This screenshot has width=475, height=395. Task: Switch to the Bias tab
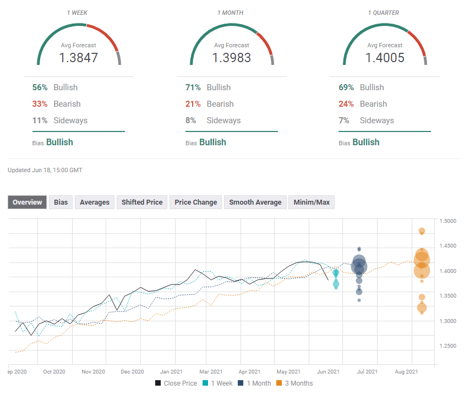coord(61,202)
